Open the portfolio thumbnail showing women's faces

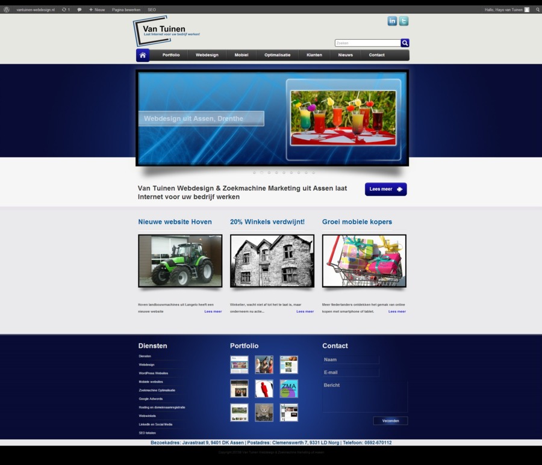[x=264, y=365]
